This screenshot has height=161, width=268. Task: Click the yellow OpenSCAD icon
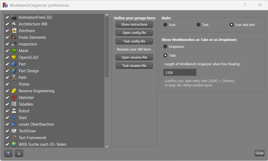(x=14, y=57)
